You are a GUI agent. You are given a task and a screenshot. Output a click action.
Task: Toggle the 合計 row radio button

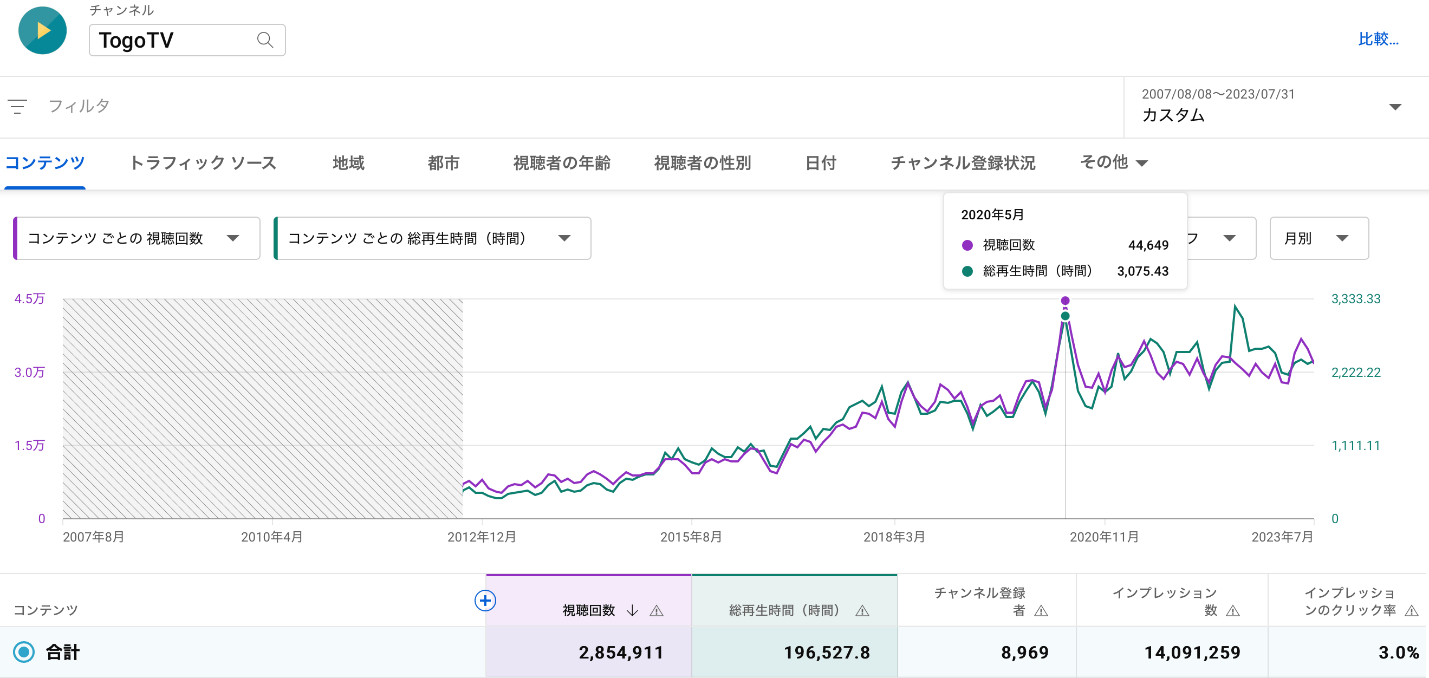coord(24,652)
